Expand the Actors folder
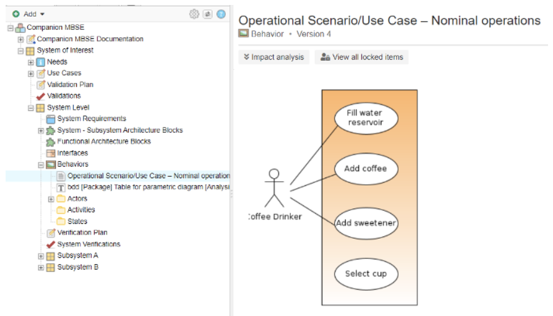Screen dimensions: 553x316 click(51, 199)
